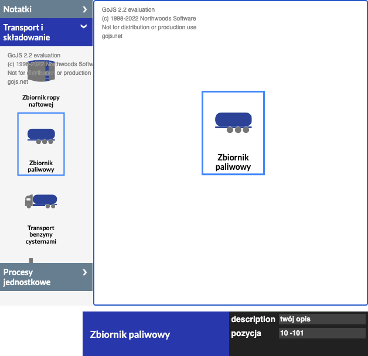Focus the description field containing 'twój opis'
The image size is (368, 356).
pyautogui.click(x=322, y=319)
